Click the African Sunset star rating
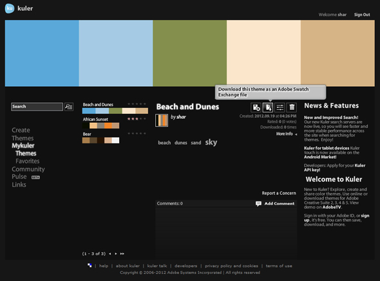This screenshot has width=380, height=281. pos(137,119)
